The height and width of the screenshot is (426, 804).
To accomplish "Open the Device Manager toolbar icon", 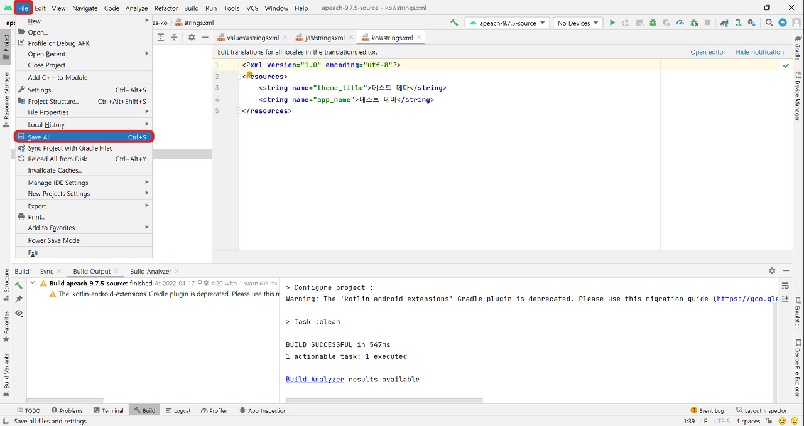I will pos(738,23).
